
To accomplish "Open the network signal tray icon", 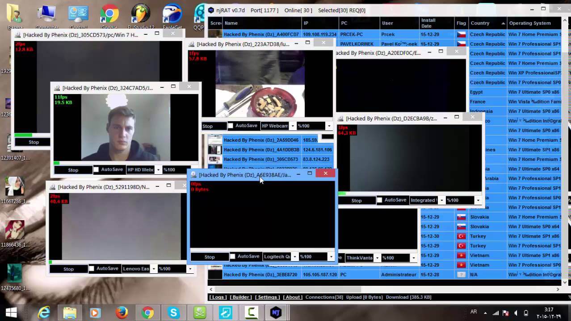I will coord(495,313).
